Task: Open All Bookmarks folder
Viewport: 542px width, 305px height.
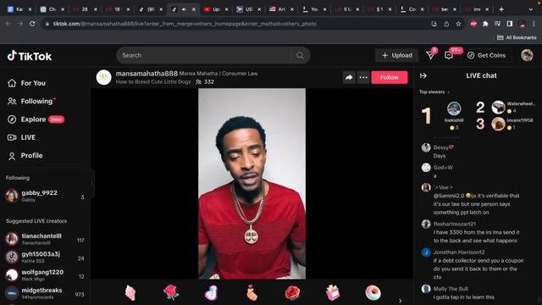Action: point(517,37)
